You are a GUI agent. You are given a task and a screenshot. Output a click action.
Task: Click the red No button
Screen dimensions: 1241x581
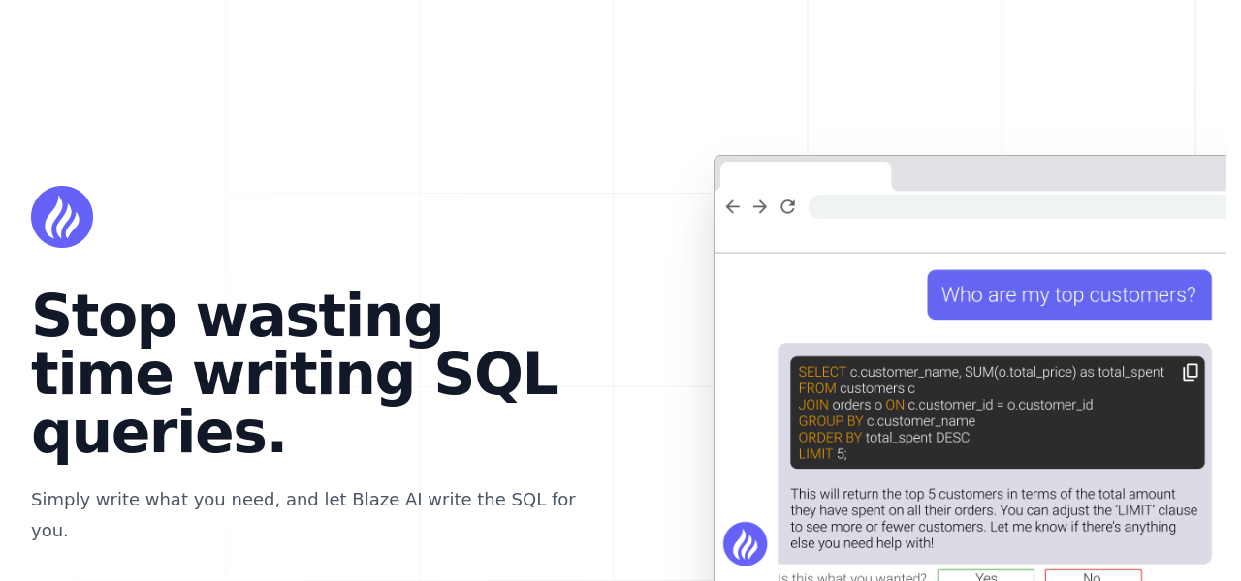click(x=1093, y=576)
